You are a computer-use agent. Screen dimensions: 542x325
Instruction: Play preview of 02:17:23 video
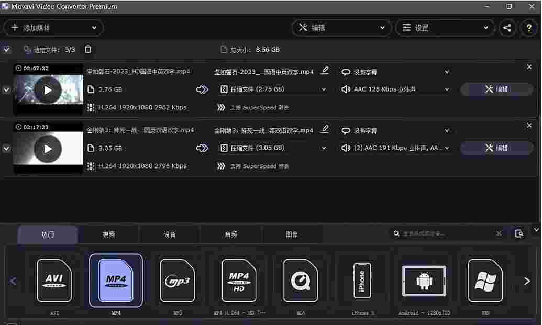[x=48, y=149]
